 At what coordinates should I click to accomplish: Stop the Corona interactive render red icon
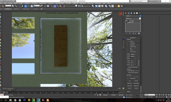[x=120, y=14]
